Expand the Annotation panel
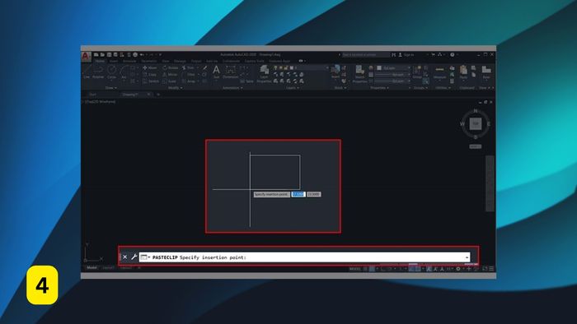577x324 pixels. pos(232,88)
